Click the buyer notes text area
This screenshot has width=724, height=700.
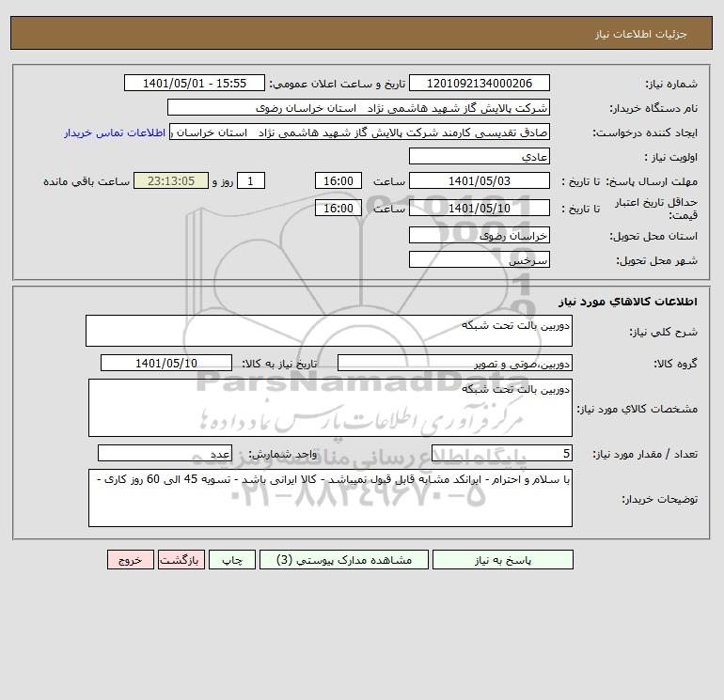coord(330,498)
